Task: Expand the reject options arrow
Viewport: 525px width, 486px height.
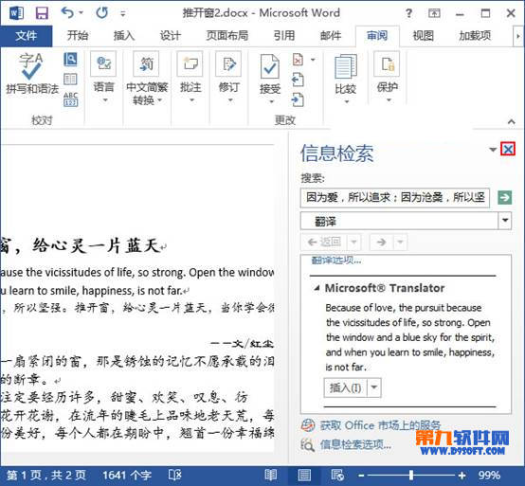Action: click(x=313, y=60)
